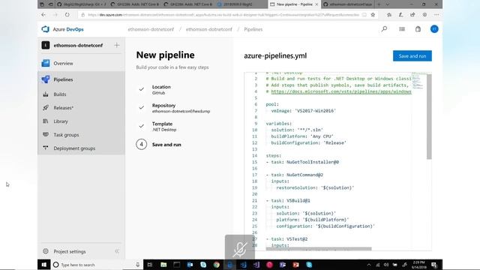Click the Pipelines breadcrumb

[x=253, y=29]
